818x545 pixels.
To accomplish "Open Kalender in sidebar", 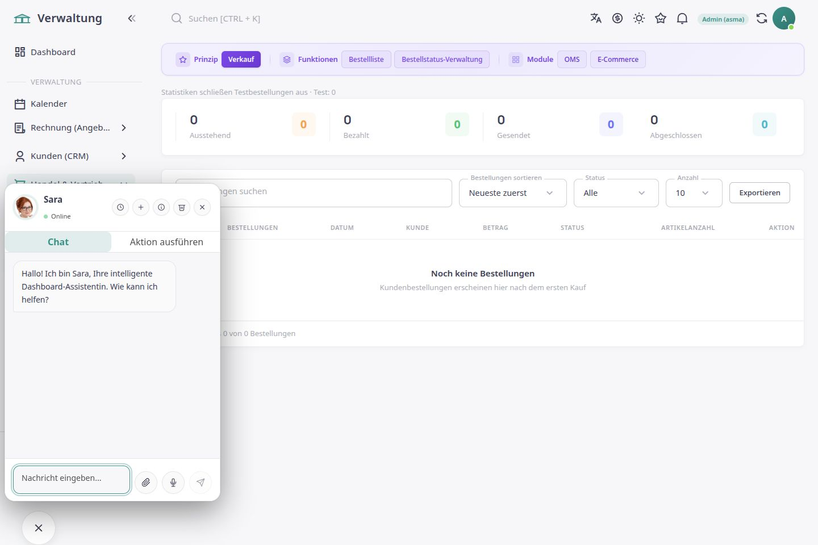I will 71,104.
